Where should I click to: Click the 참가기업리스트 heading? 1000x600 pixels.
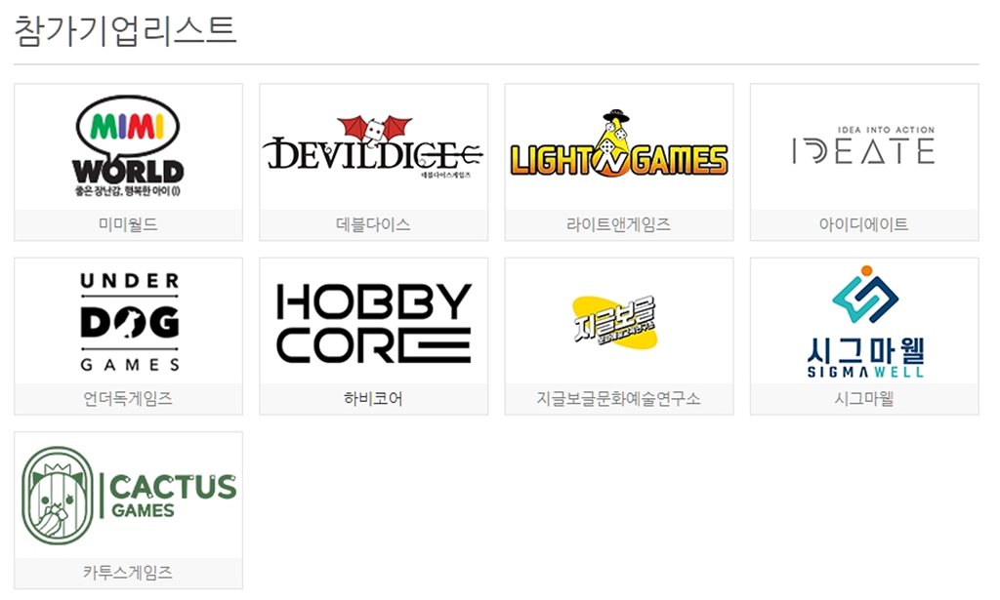click(x=126, y=31)
